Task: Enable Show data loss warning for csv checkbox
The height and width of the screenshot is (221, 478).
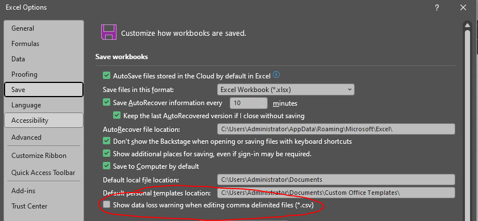Action: coord(106,205)
